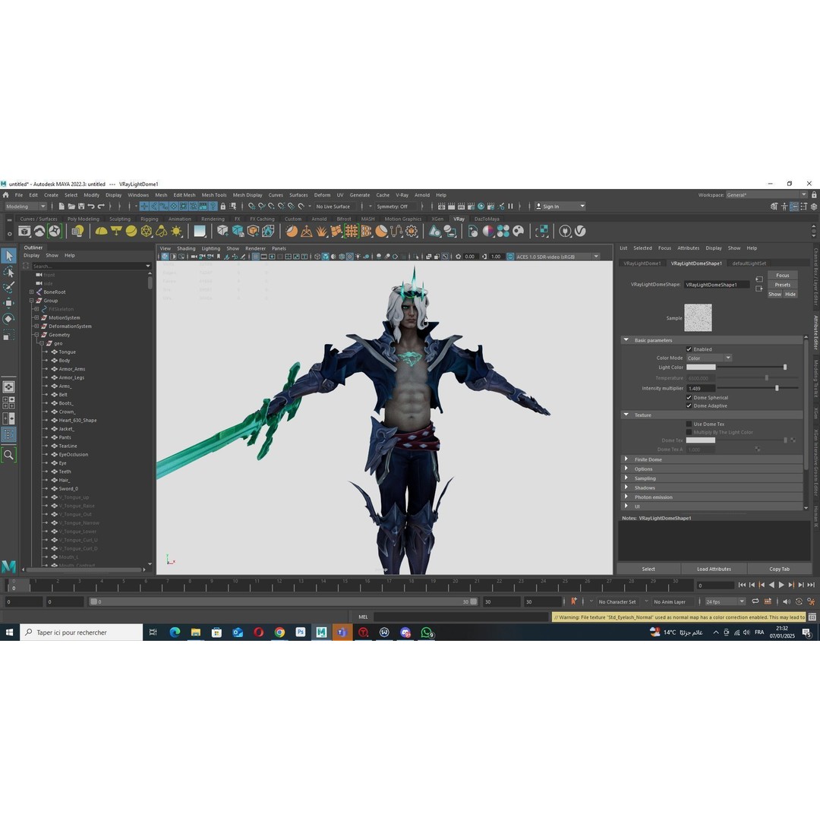This screenshot has height=820, width=820.
Task: Open the V-Ray menu
Action: [402, 195]
